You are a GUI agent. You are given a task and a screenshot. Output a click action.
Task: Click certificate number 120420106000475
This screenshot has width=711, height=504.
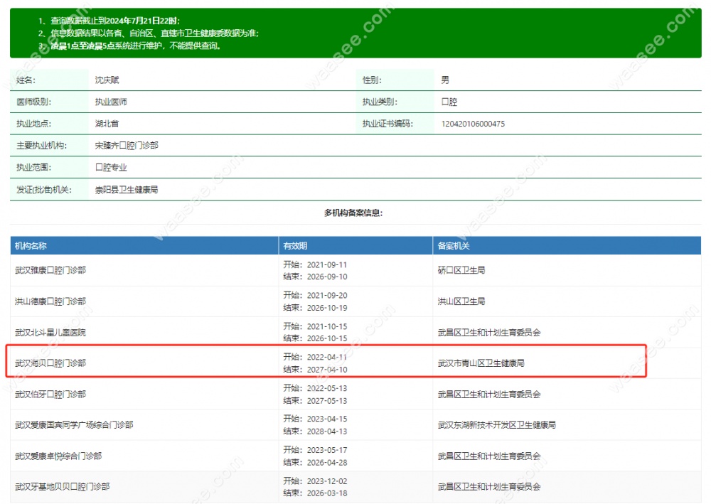coord(473,124)
